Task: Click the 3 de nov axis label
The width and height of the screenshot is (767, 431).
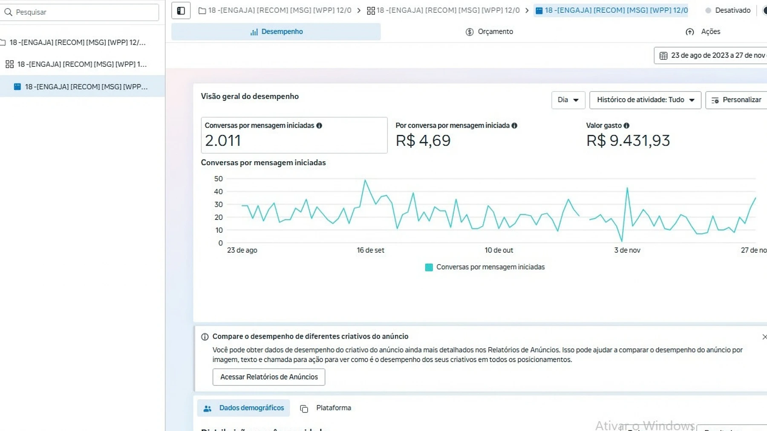Action: [x=627, y=251]
